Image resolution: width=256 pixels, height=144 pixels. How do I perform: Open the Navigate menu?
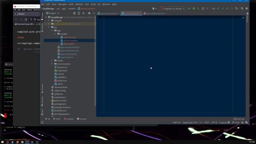(62, 4)
